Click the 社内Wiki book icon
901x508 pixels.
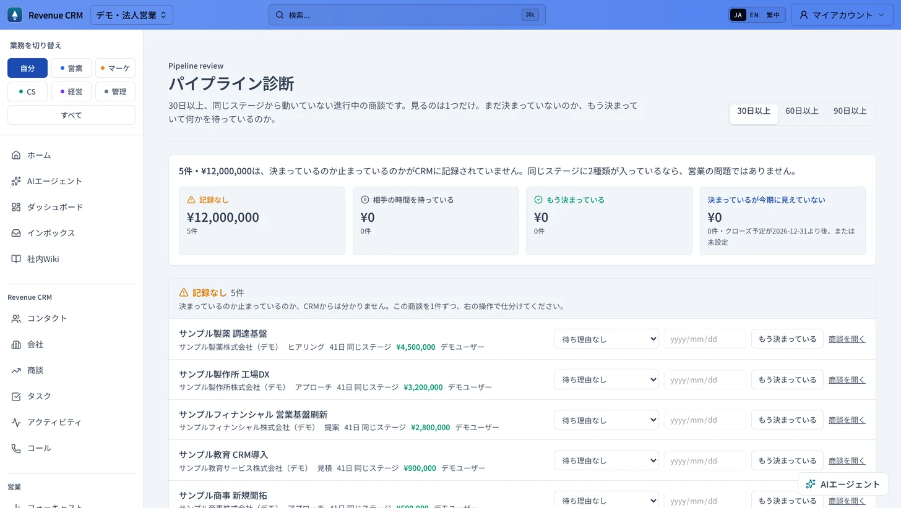pyautogui.click(x=16, y=259)
